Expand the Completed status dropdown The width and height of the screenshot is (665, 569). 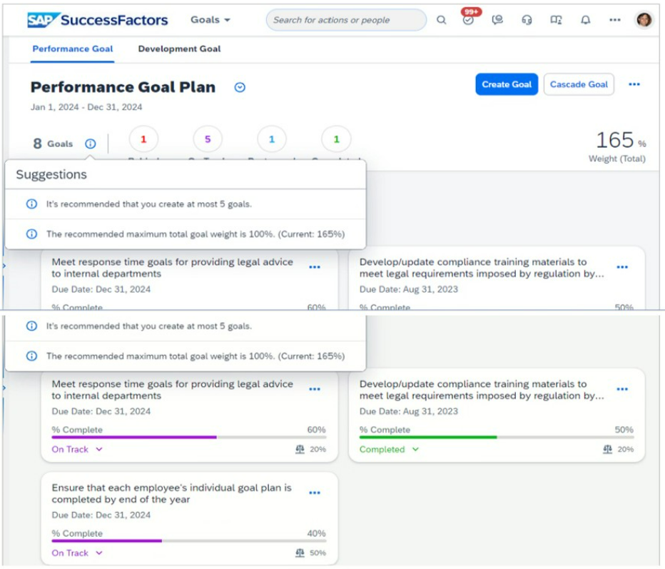389,450
